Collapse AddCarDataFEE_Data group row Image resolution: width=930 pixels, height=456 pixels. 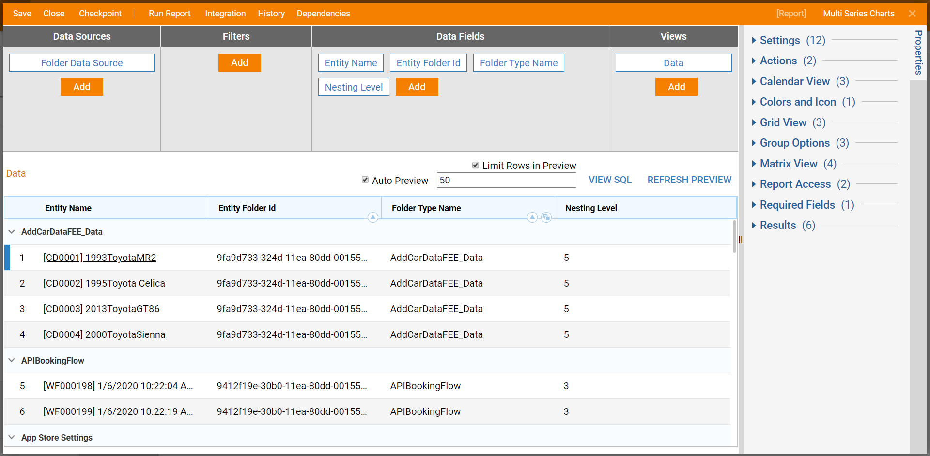coord(12,232)
